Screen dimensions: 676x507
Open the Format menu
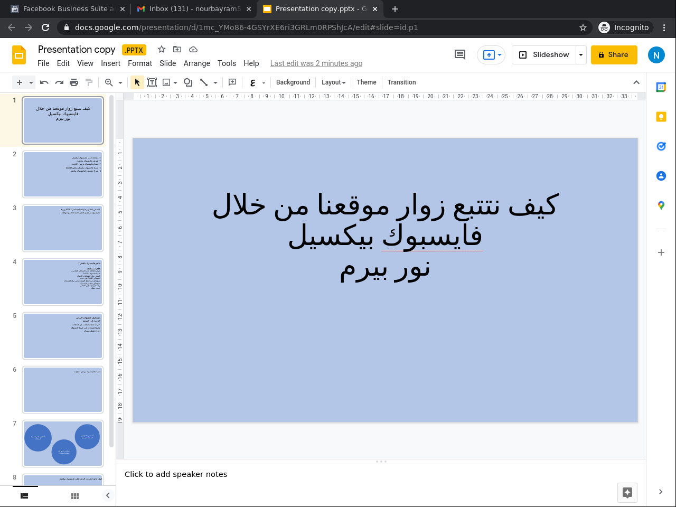point(140,63)
